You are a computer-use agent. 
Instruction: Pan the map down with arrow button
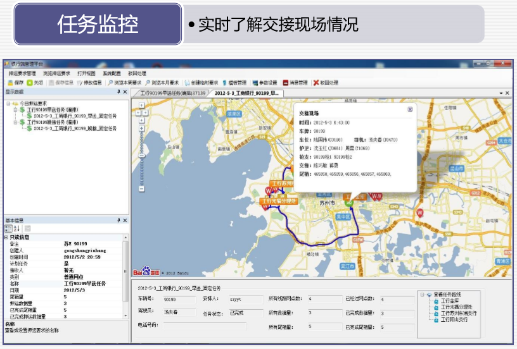click(141, 120)
